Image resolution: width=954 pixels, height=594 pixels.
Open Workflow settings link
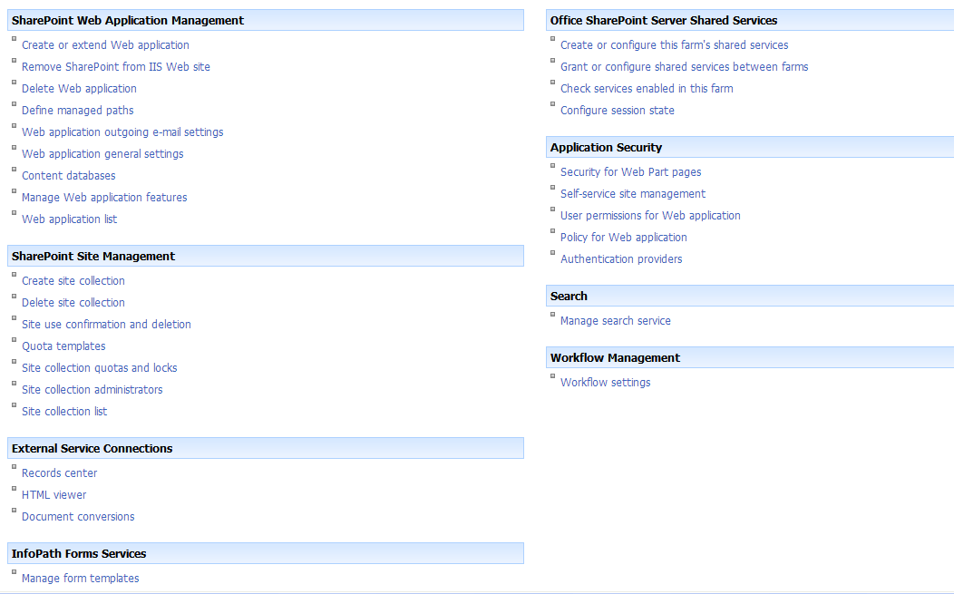pos(605,382)
